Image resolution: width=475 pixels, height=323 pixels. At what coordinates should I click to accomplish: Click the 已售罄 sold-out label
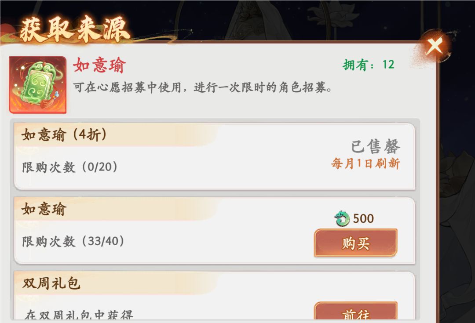tap(375, 147)
